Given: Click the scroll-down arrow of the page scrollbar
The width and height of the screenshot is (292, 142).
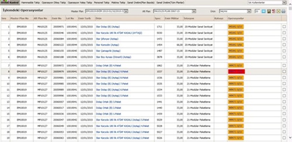Looking at the screenshot, I should (290, 138).
